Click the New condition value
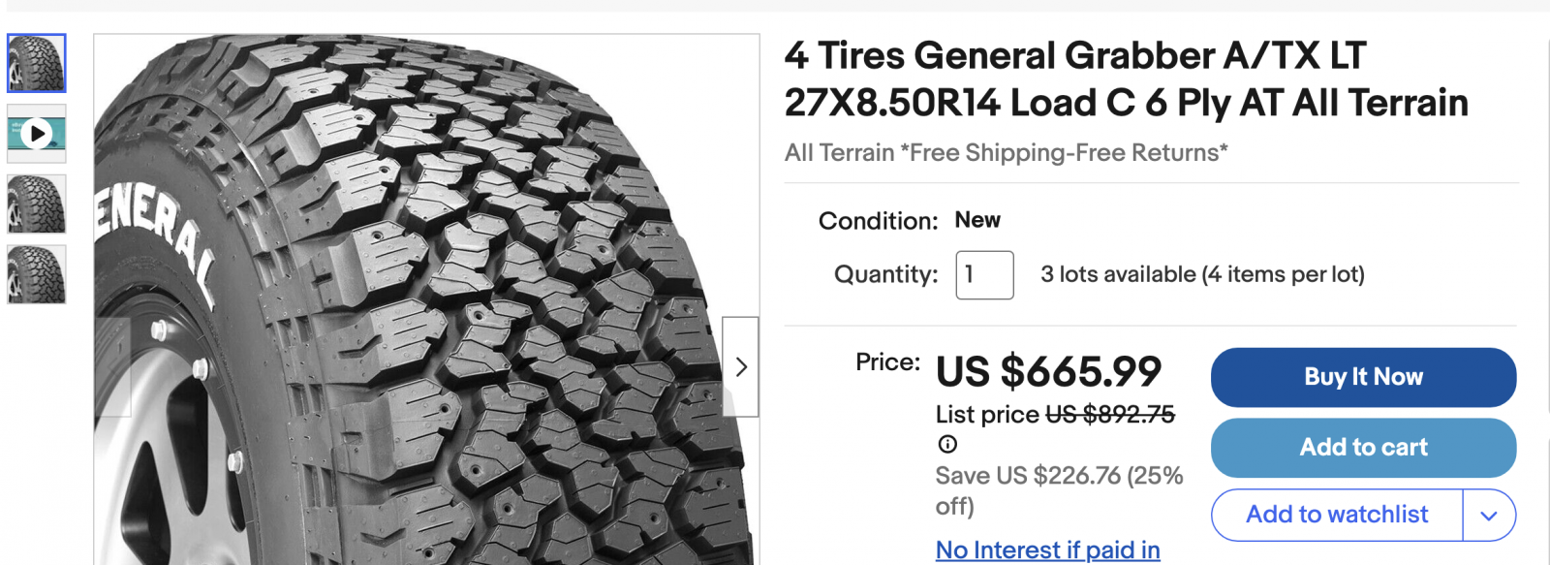 pyautogui.click(x=977, y=220)
